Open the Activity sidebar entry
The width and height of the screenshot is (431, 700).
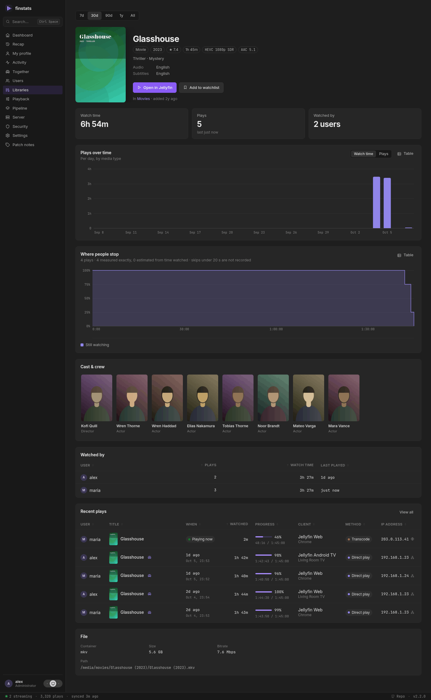pyautogui.click(x=33, y=63)
